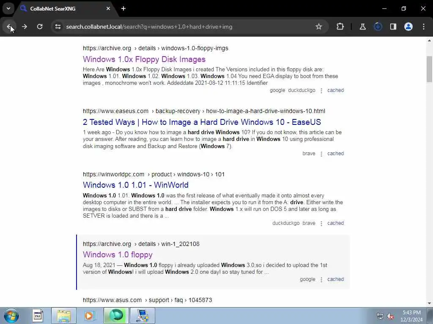The width and height of the screenshot is (433, 324).
Task: Open the script file taskbar icon
Action: (x=38, y=316)
